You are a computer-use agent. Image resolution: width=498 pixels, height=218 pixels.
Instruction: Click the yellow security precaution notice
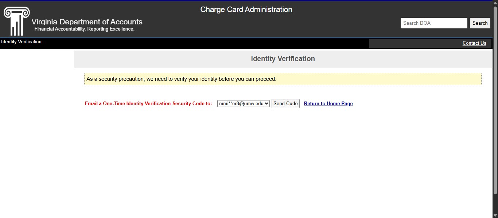283,79
